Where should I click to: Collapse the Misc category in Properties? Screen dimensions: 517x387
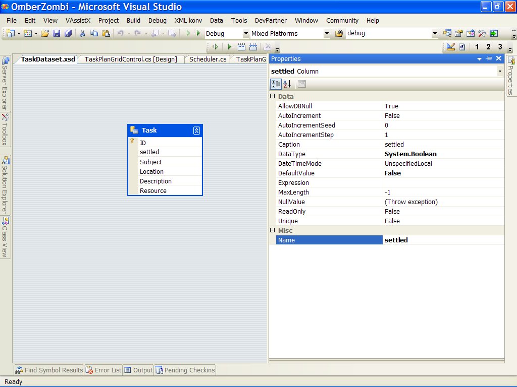(272, 230)
